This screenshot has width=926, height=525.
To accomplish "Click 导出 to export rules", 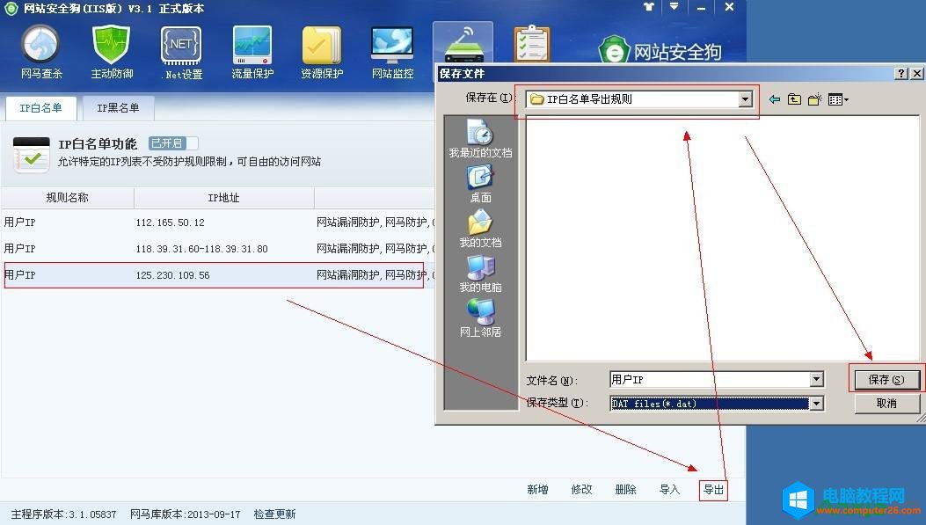I will (713, 490).
